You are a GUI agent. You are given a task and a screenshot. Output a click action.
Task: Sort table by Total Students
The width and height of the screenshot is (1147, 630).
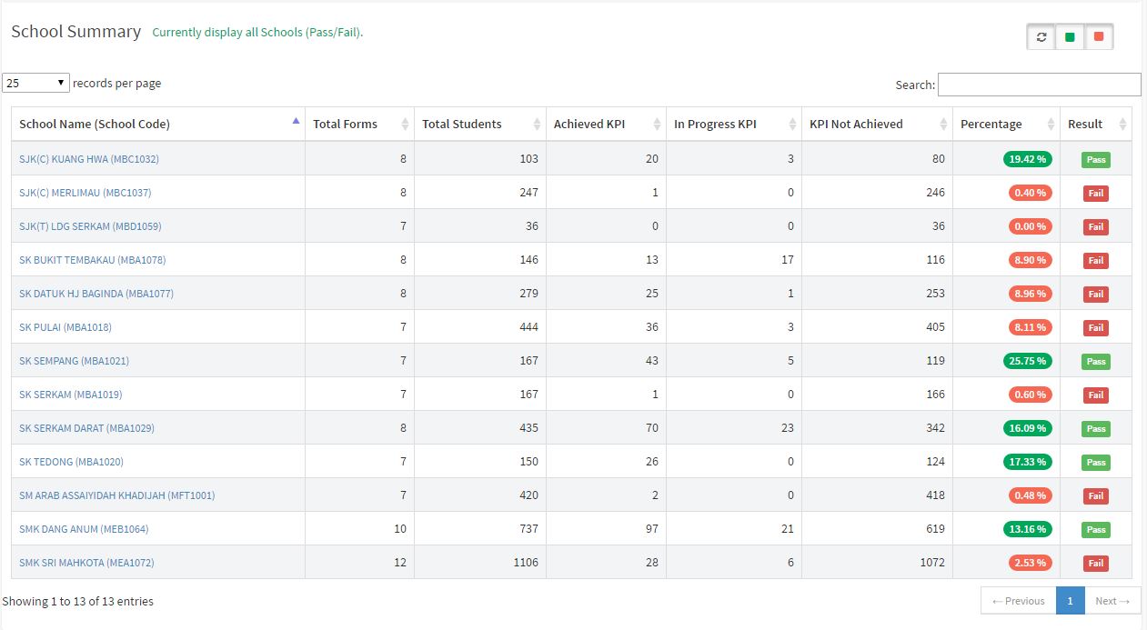480,124
